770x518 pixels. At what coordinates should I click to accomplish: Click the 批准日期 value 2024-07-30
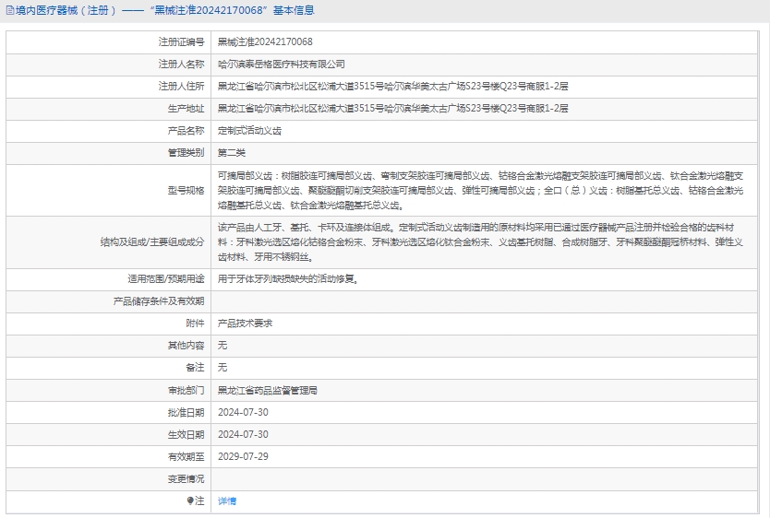(243, 412)
